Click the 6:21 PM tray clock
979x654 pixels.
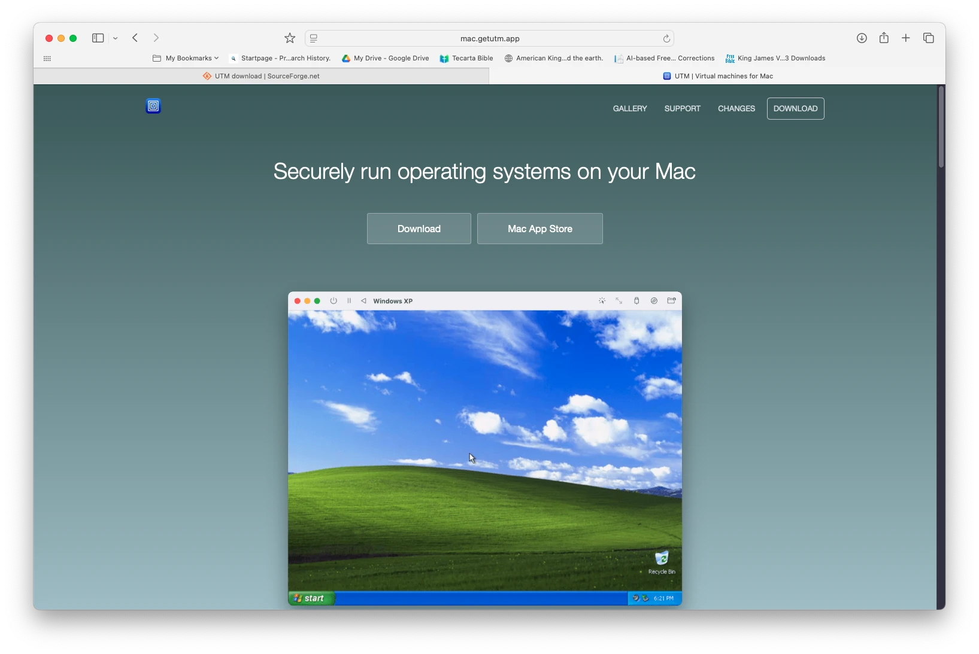[x=663, y=598]
